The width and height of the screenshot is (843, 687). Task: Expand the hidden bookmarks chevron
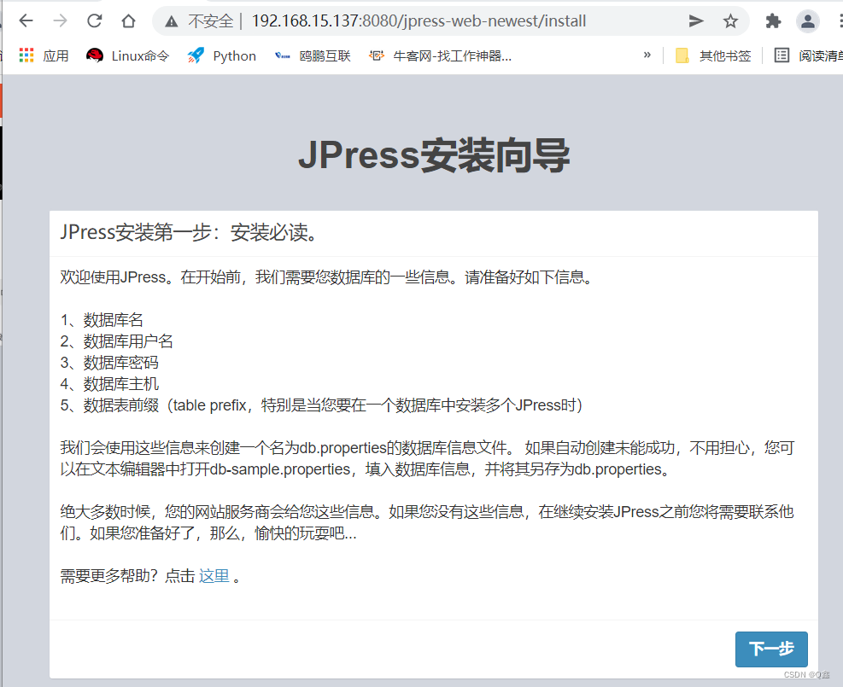point(647,55)
